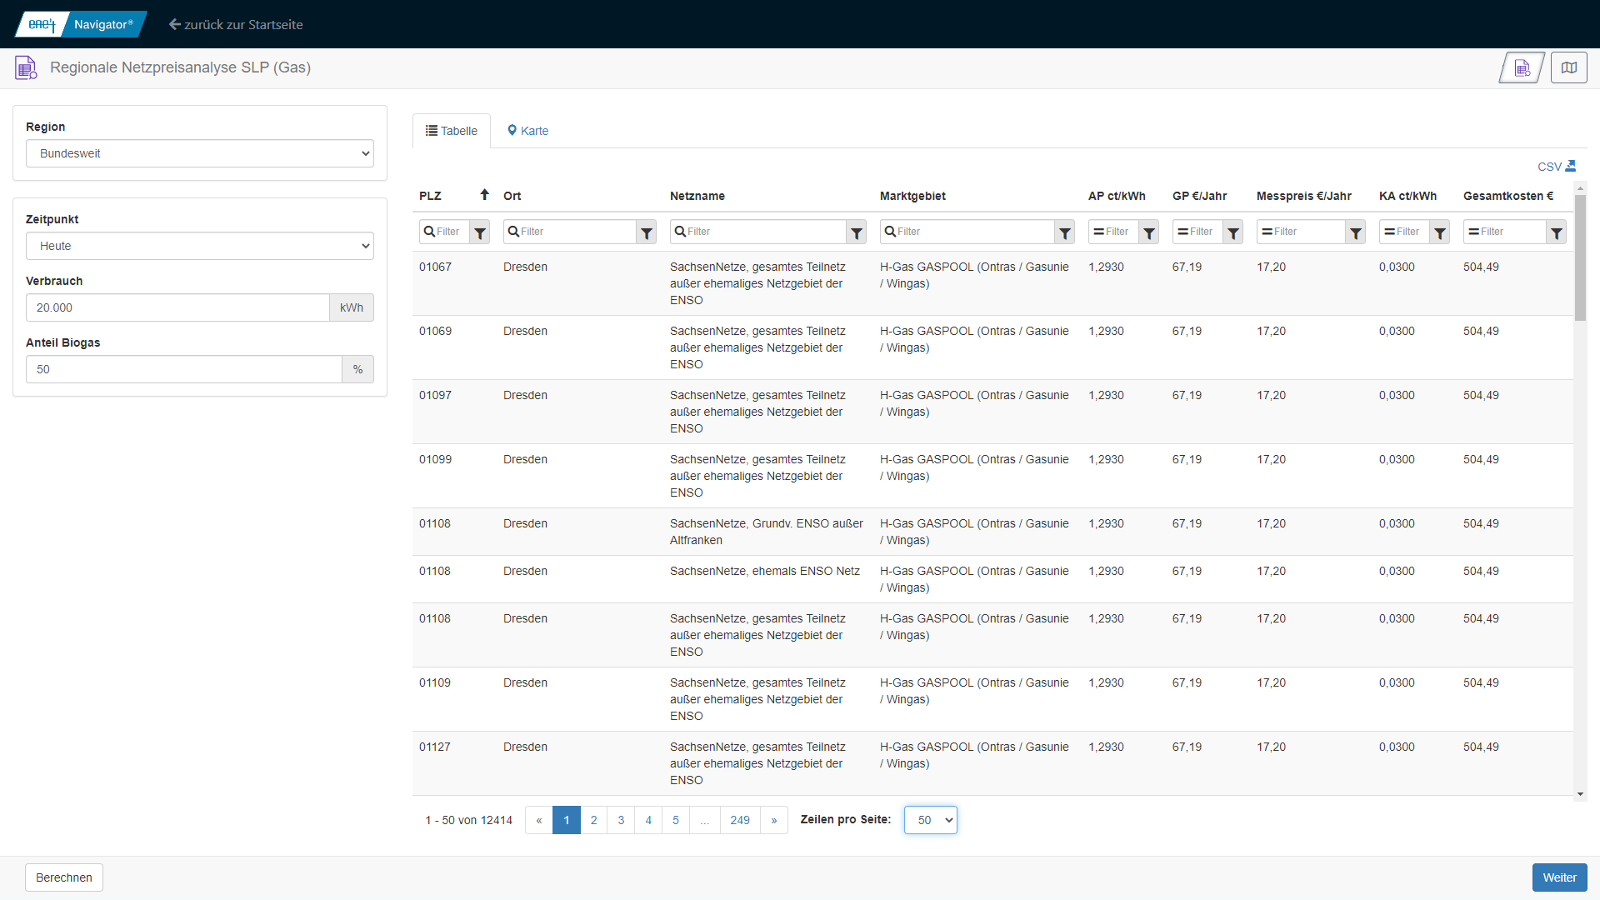Click the ene't Navigator logo
The height and width of the screenshot is (900, 1600).
81,24
